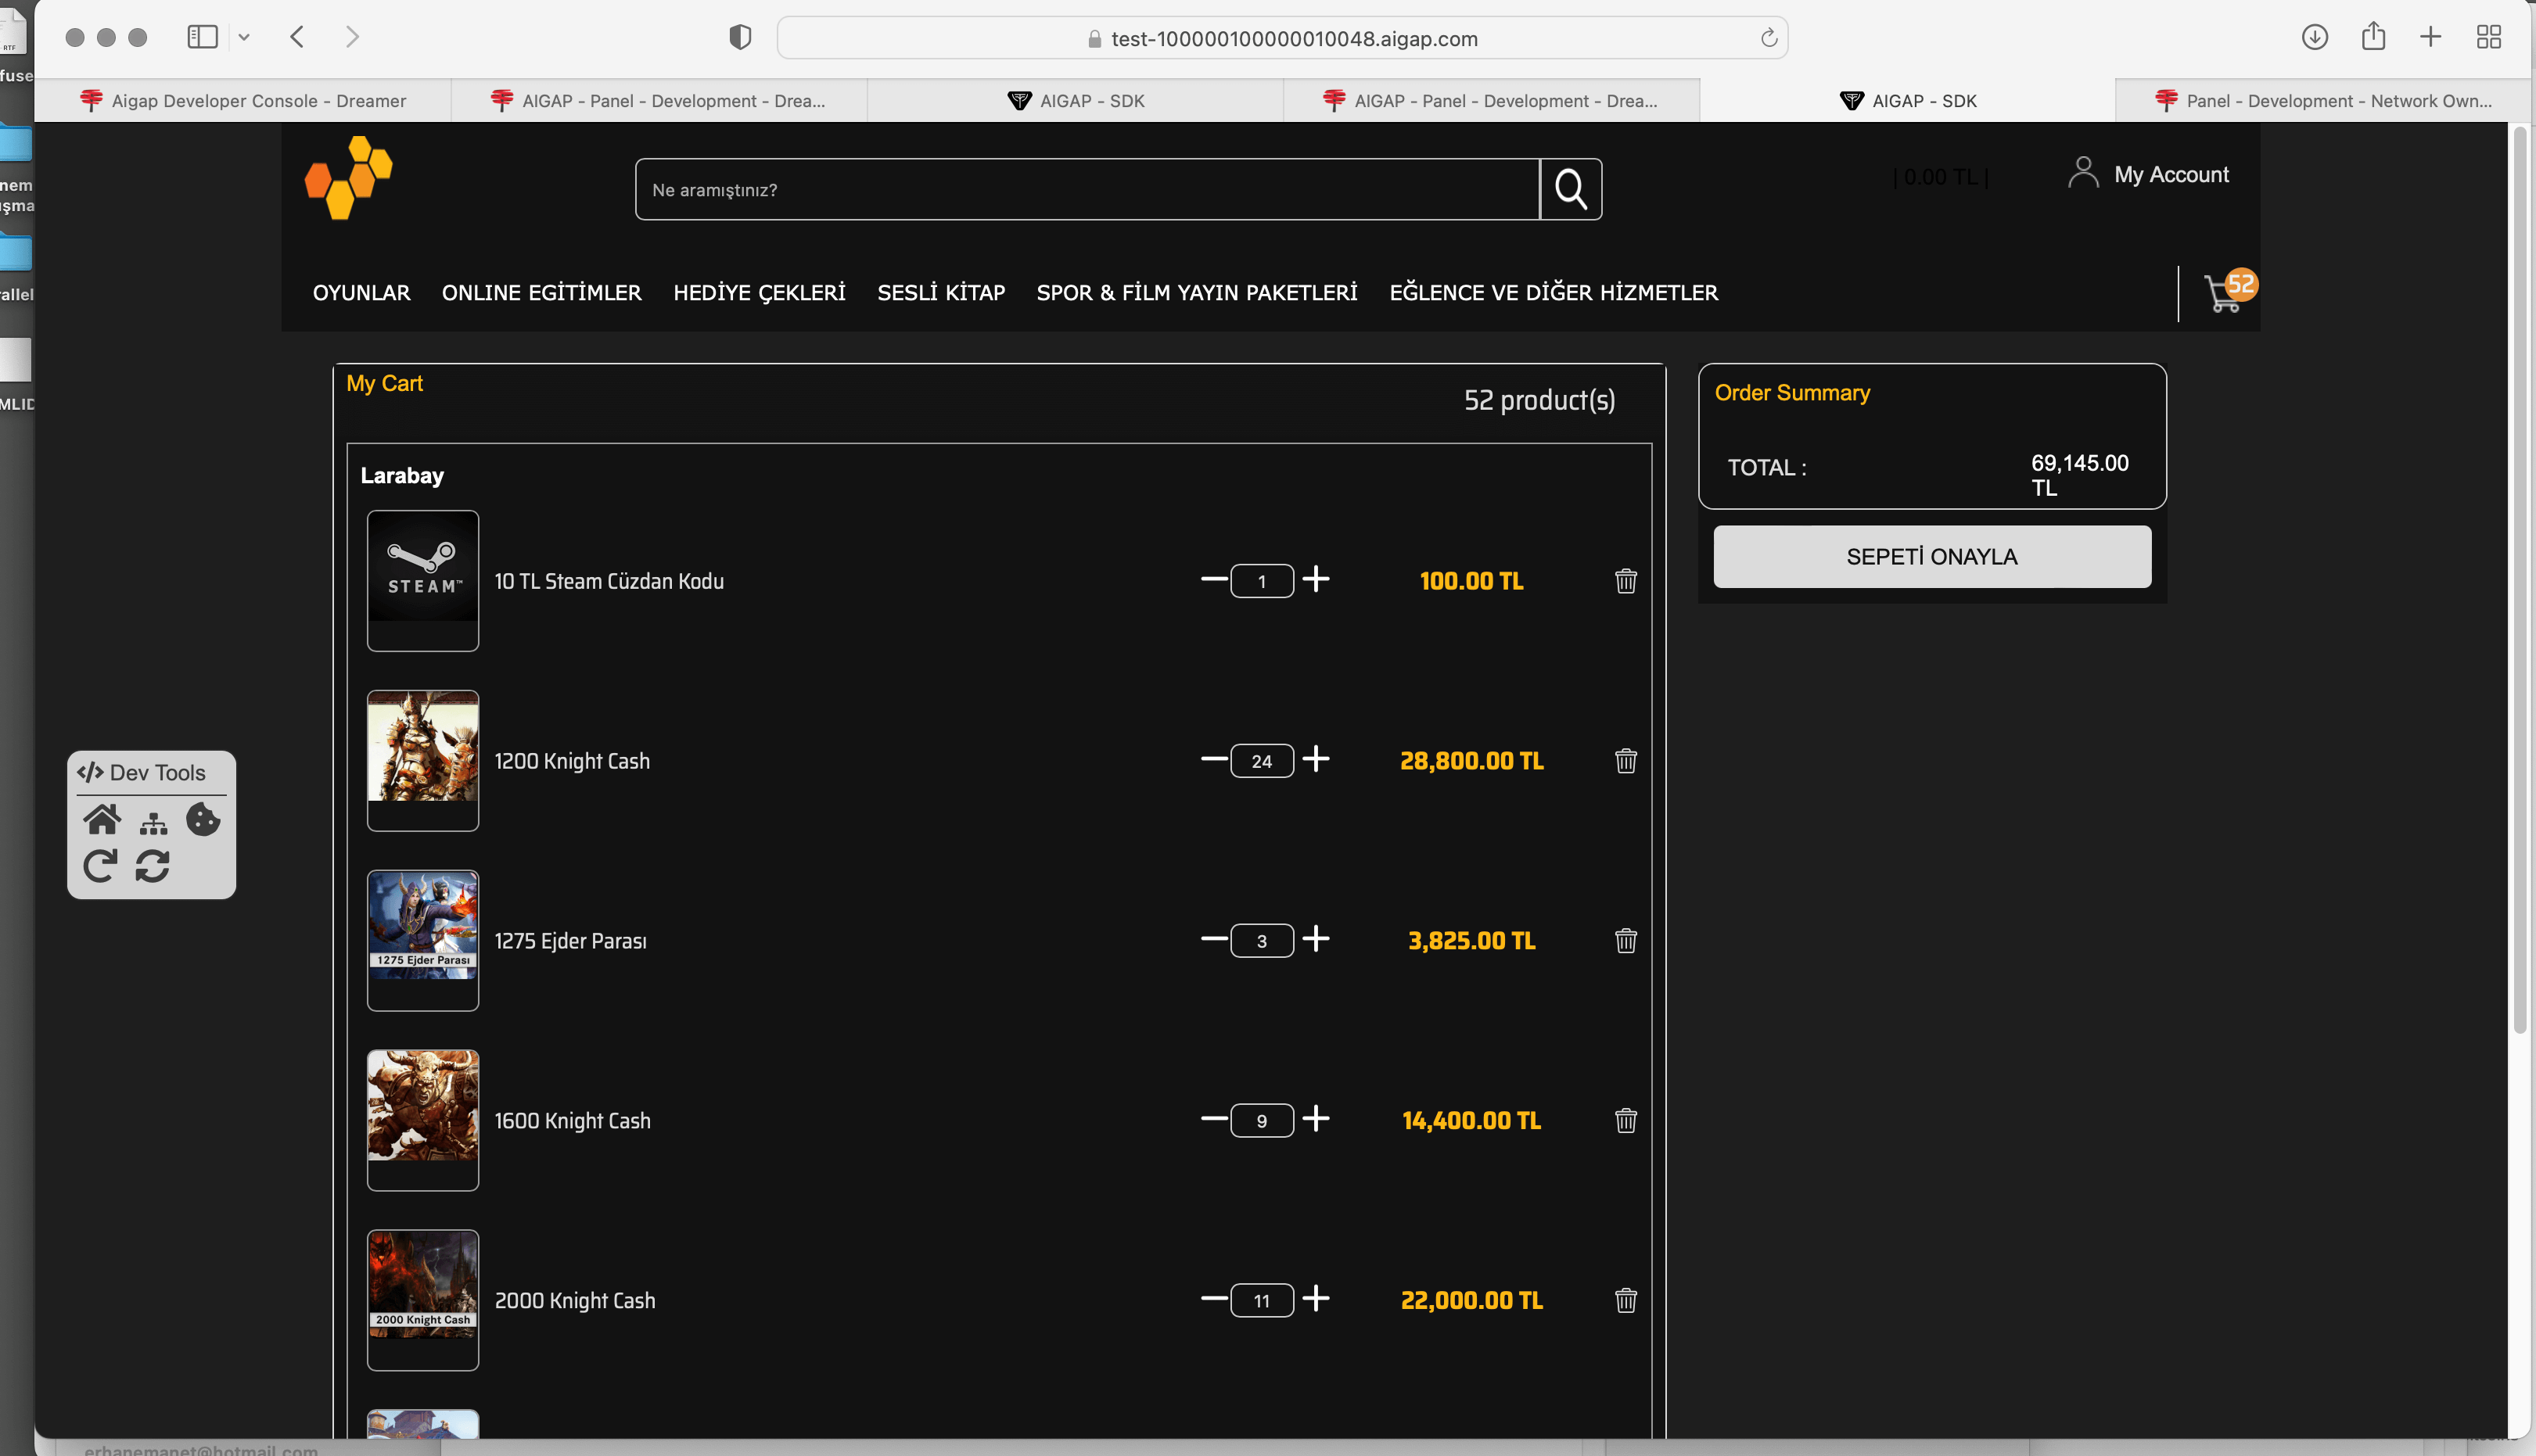Click Steam product thumbnail

pyautogui.click(x=422, y=581)
